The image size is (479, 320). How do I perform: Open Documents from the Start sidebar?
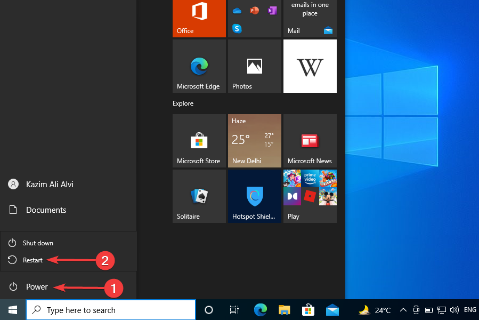tap(46, 210)
